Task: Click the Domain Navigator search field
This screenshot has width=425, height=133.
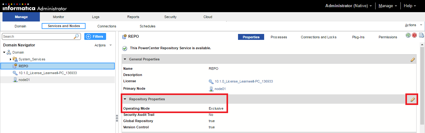Action: pos(37,36)
